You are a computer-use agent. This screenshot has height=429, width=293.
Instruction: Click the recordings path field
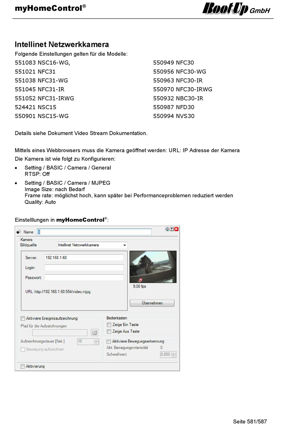(x=60, y=333)
